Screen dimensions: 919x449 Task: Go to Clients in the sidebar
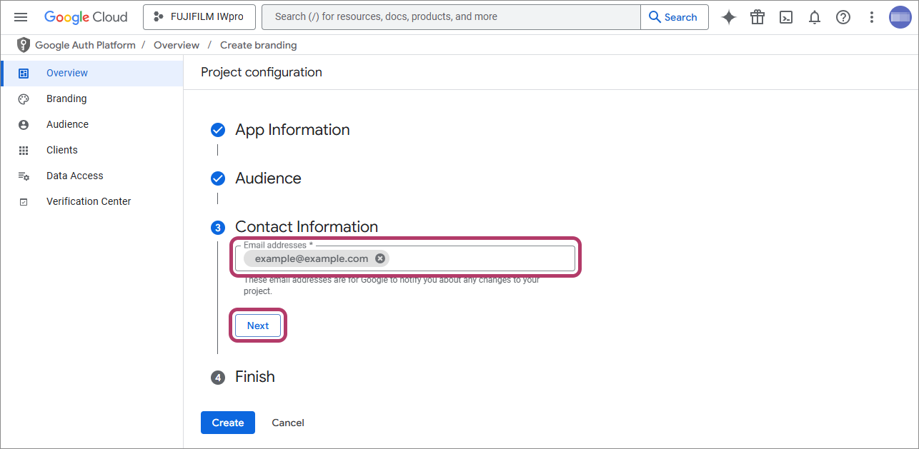point(62,150)
